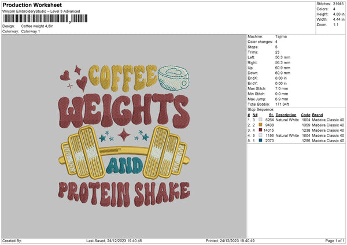Click the Colorway 1 value

(32, 31)
